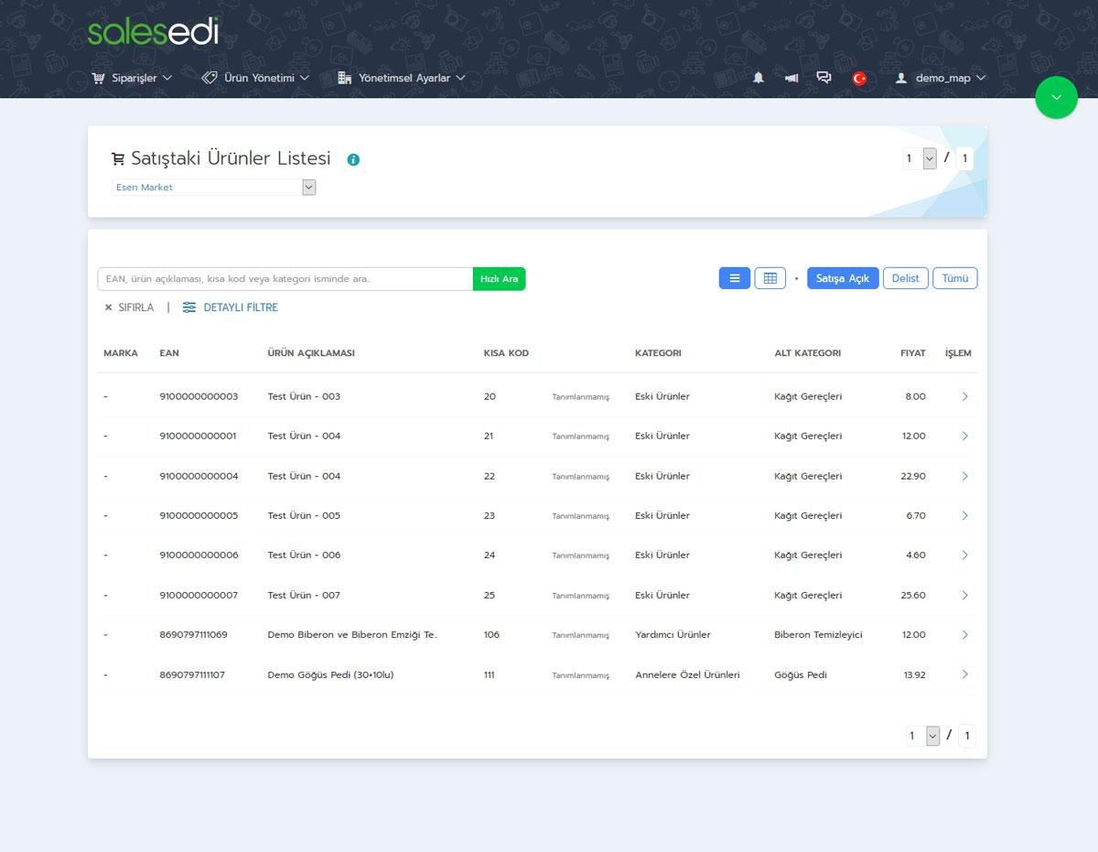Open the chat messages icon
Screen dimensions: 1098x852
(x=823, y=79)
